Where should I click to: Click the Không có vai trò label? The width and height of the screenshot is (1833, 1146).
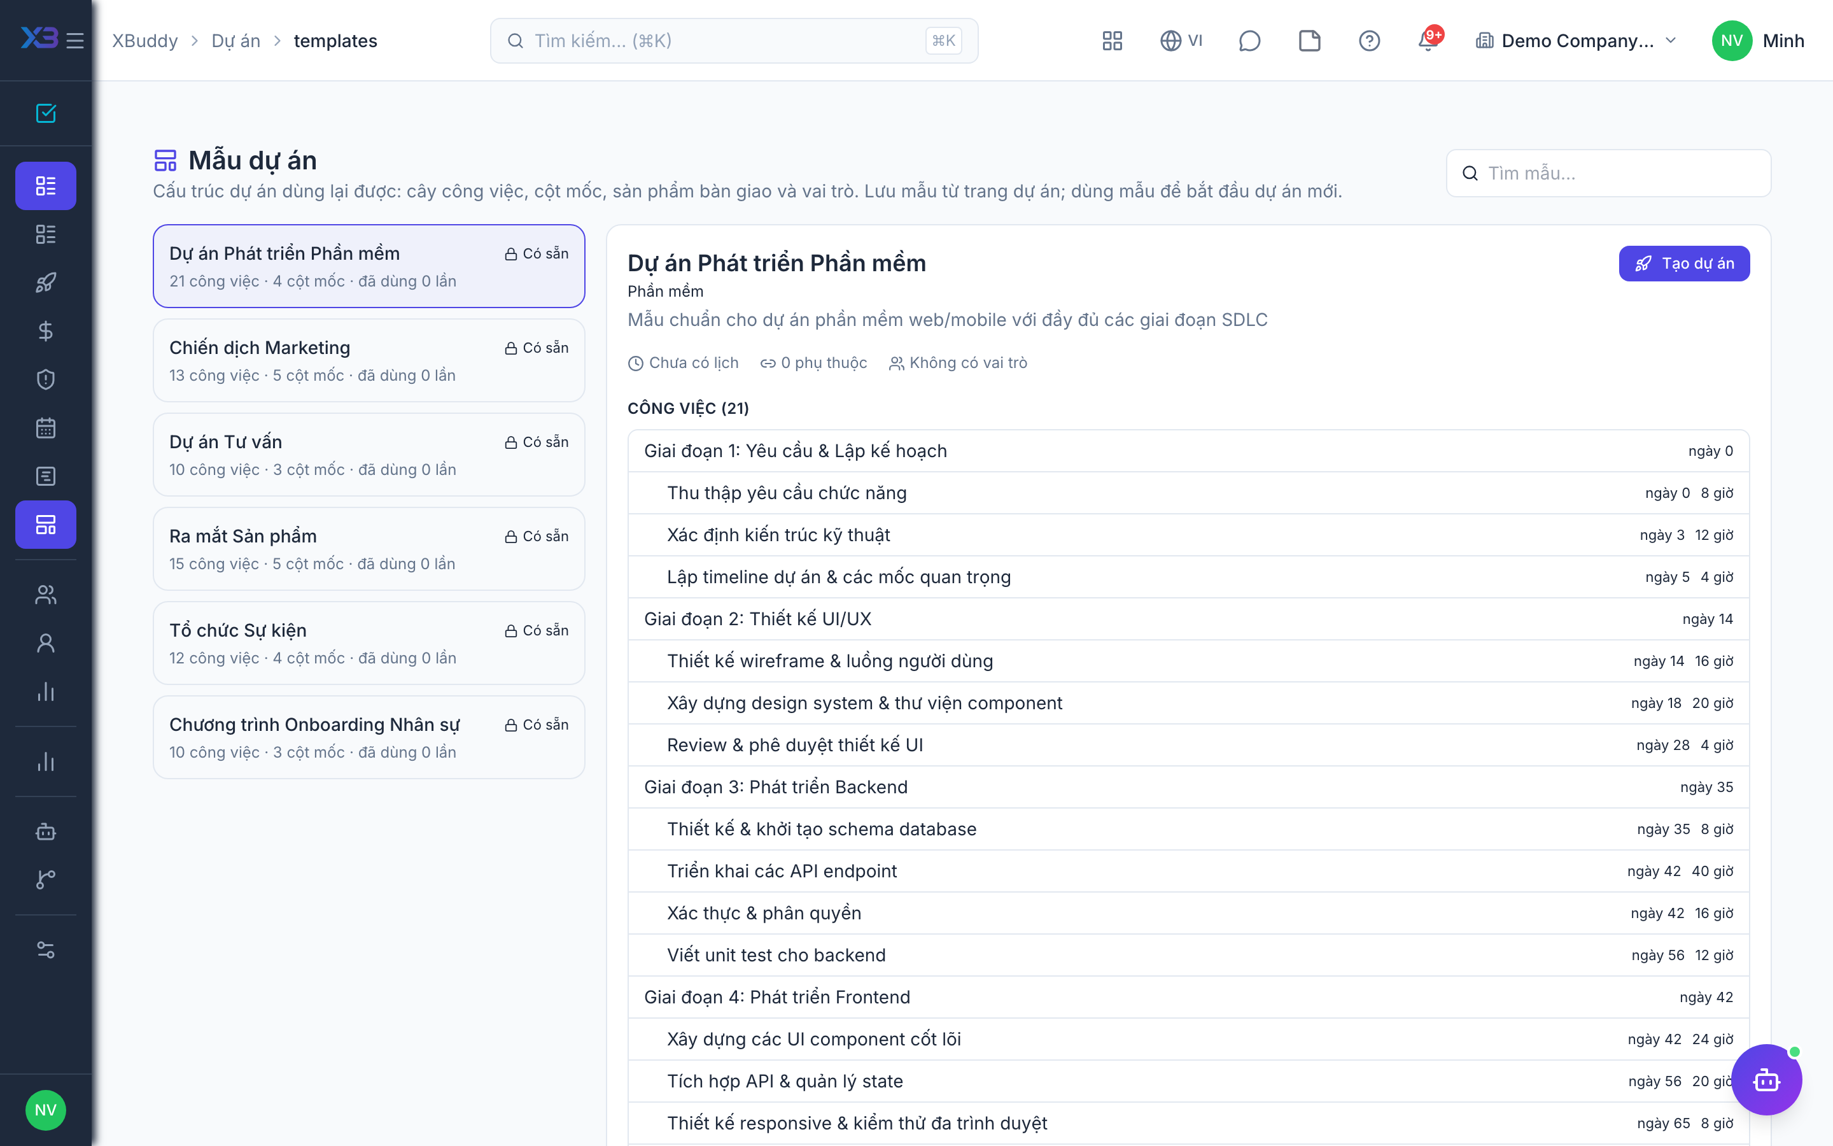958,363
